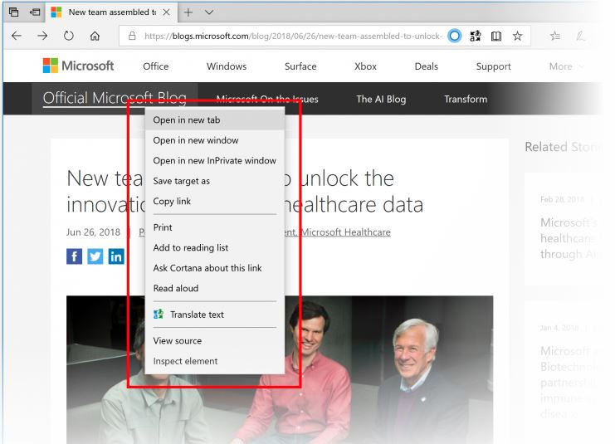
Task: Open Cortana circle icon in address bar
Action: (455, 36)
